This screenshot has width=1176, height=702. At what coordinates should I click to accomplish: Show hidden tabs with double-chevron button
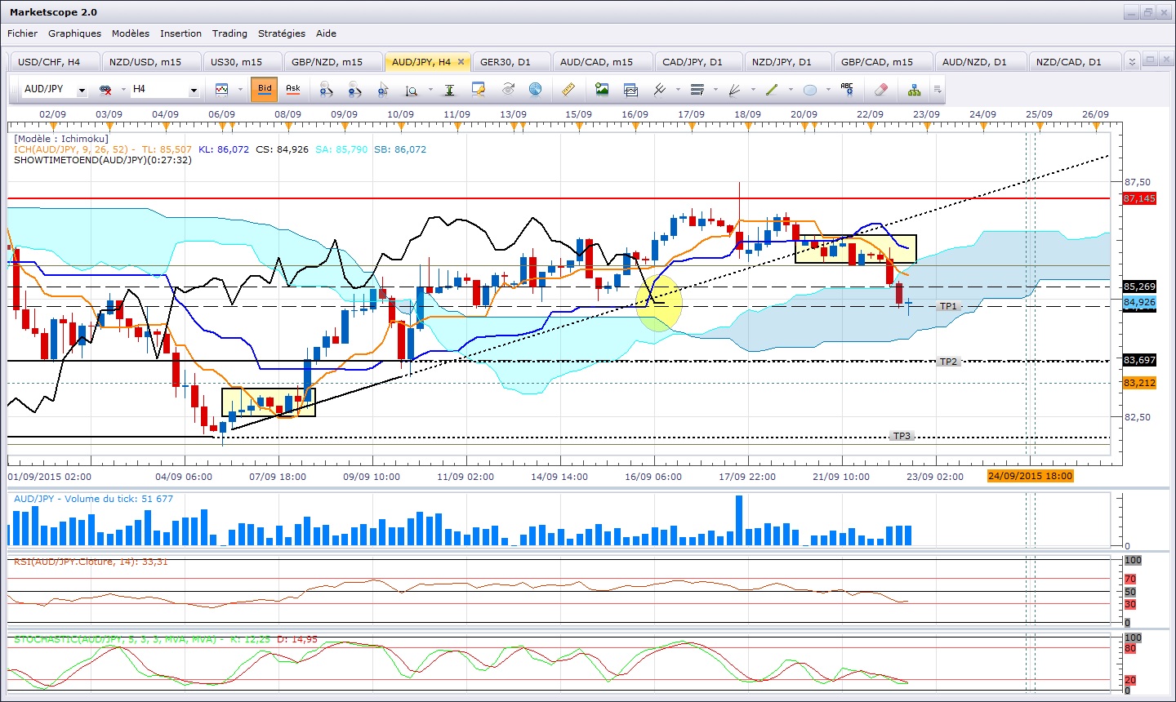point(1131,62)
